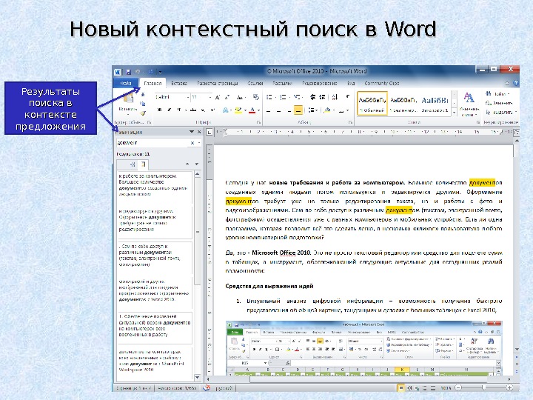Toggle Strikethrough formatting
533x400 pixels.
(193, 110)
